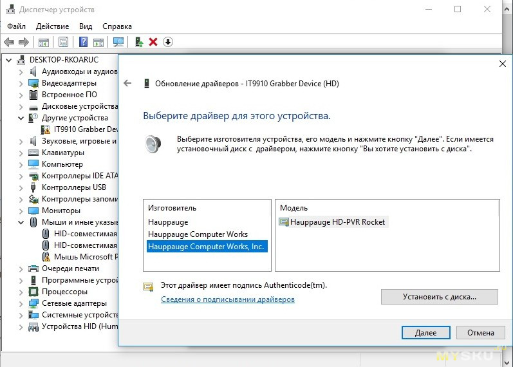This screenshot has height=367, width=513.
Task: Open the Properties toolbar icon
Action: [63, 42]
